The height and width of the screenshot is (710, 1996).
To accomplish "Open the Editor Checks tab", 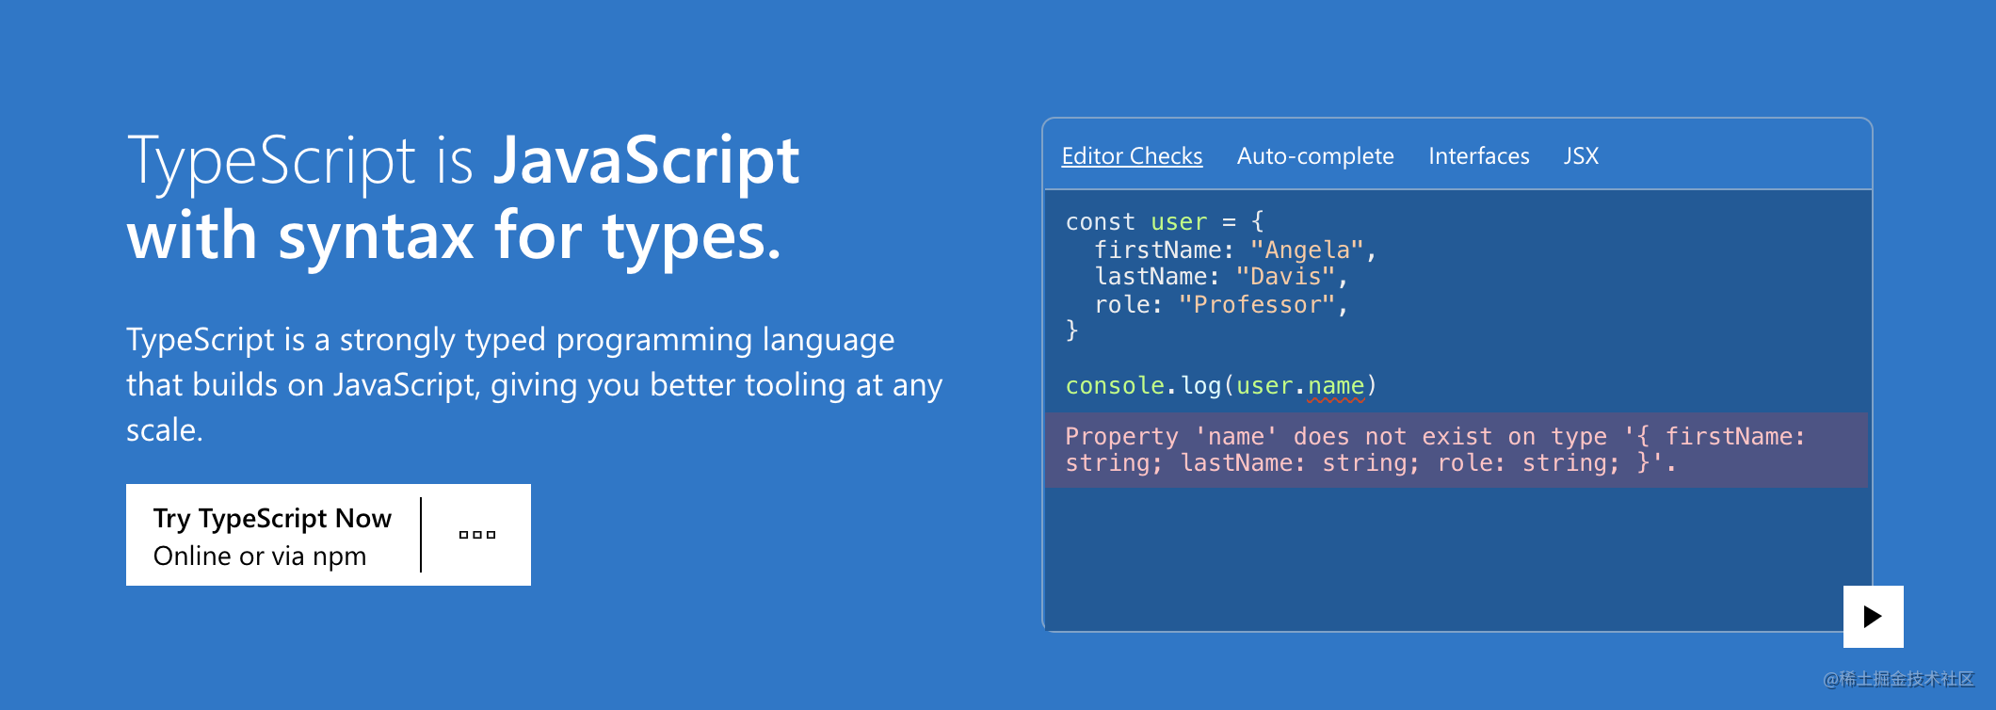I will click(1132, 156).
